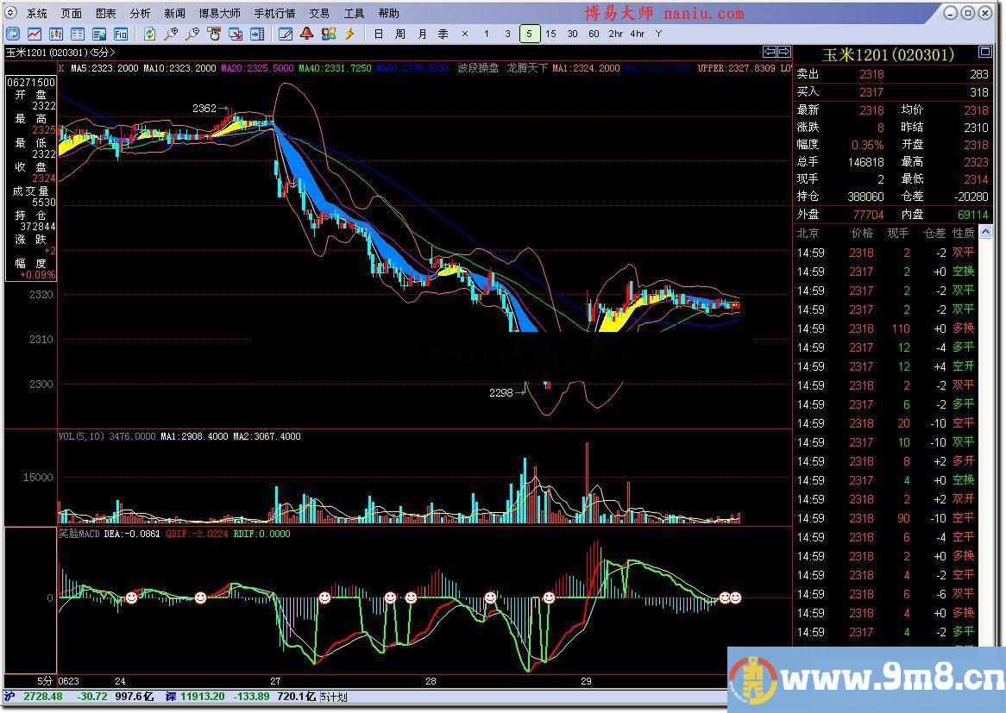The width and height of the screenshot is (1006, 713).
Task: Click the × period button
Action: (x=464, y=34)
